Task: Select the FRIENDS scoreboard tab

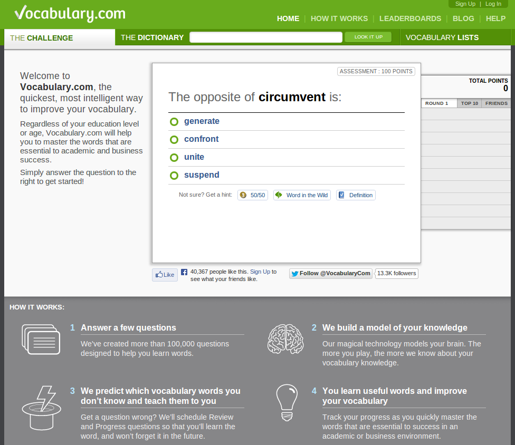Action: [x=497, y=103]
